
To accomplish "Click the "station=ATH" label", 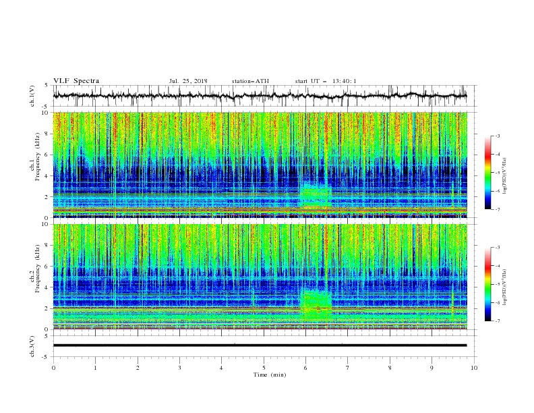I will 250,81.
